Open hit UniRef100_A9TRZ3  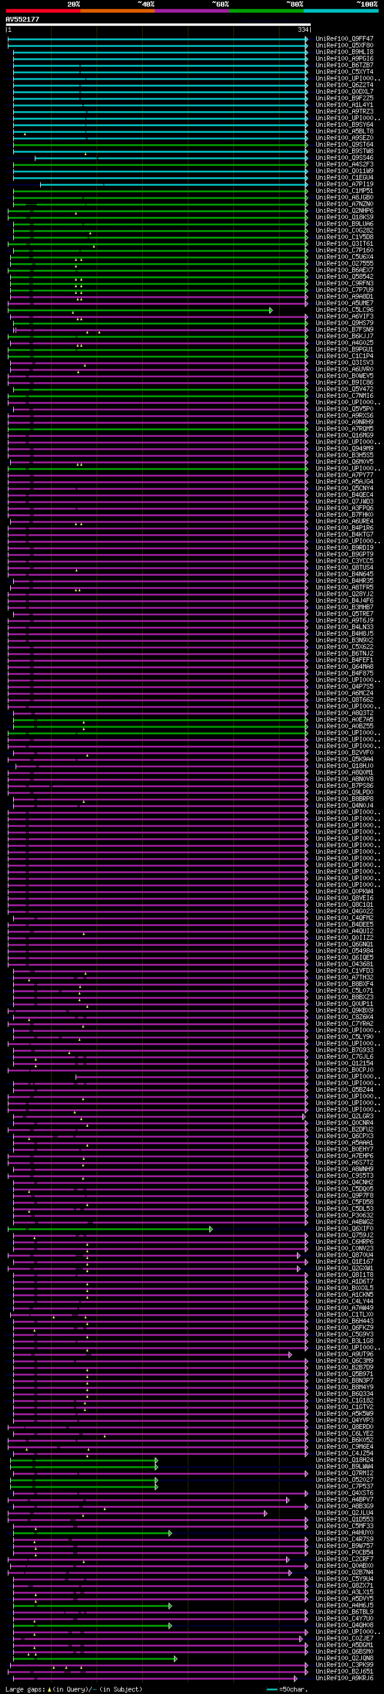pyautogui.click(x=344, y=111)
